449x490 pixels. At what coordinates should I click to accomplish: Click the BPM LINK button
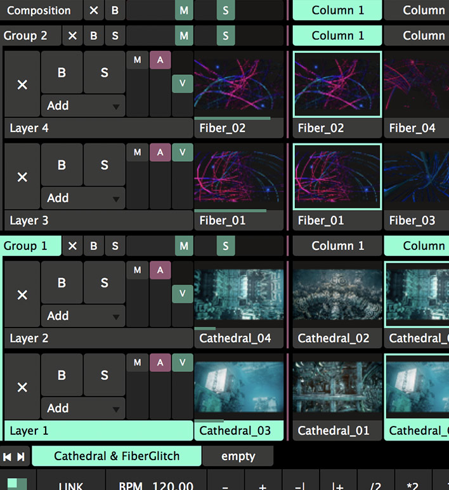71,485
